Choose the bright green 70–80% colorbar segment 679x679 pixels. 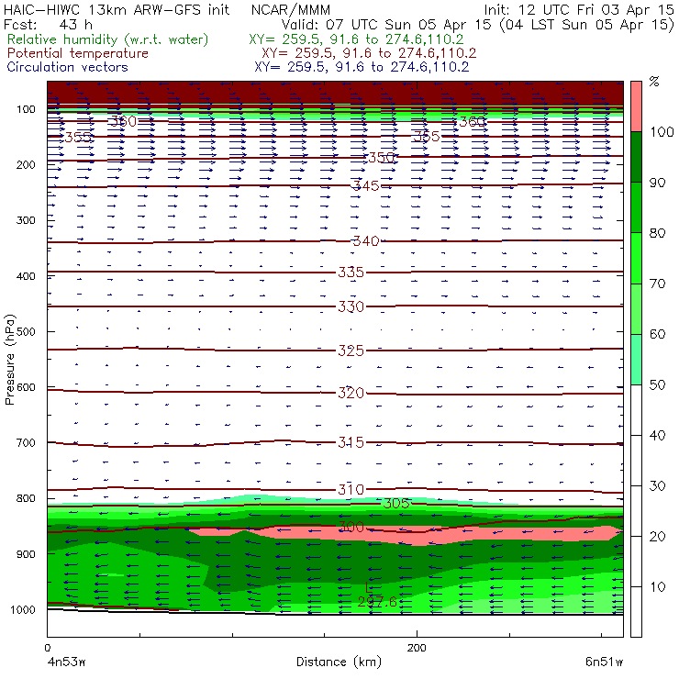pos(636,258)
